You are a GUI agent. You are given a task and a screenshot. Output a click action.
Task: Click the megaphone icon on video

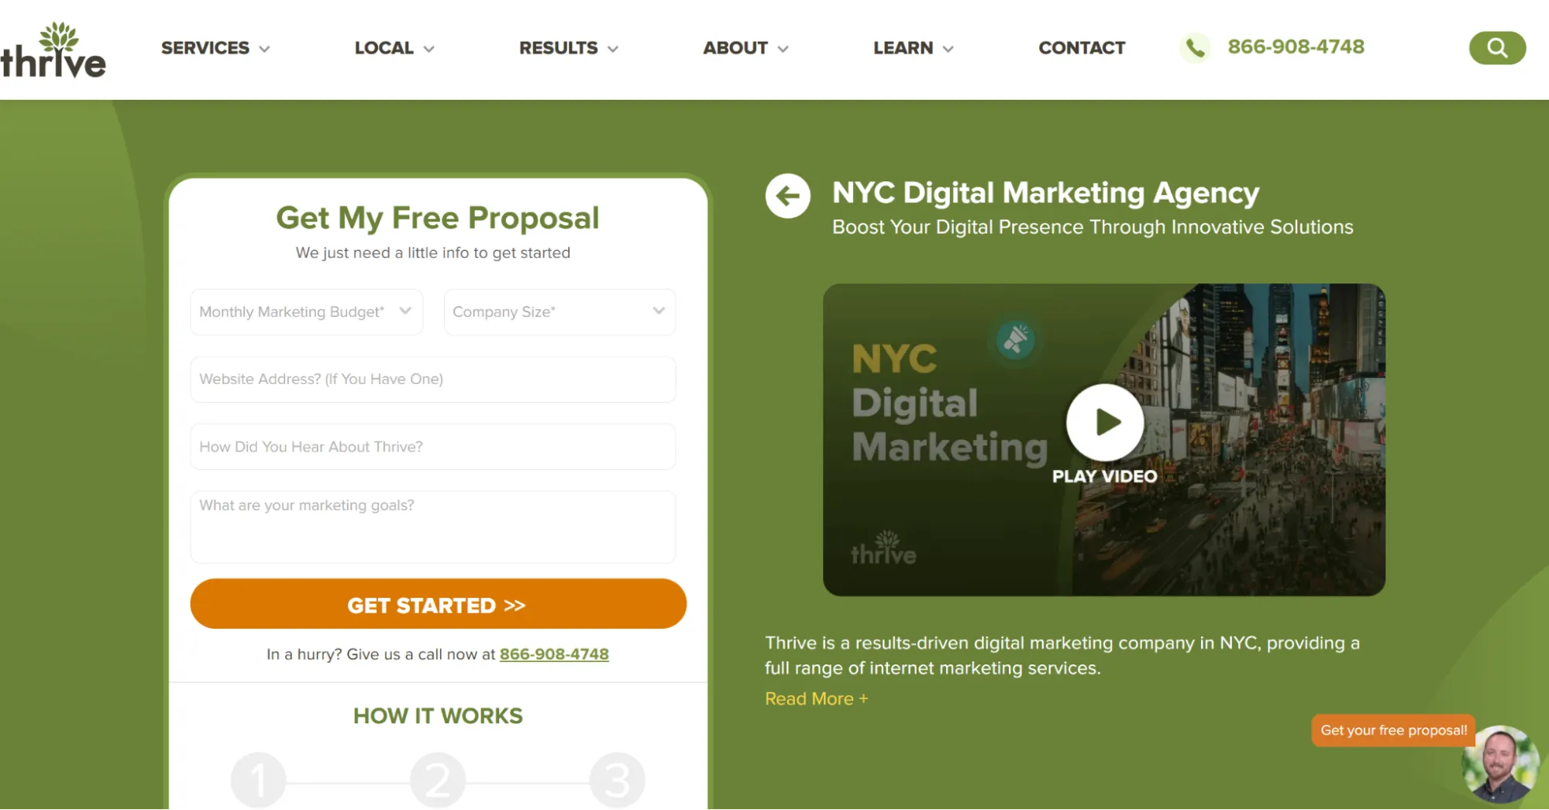point(1015,340)
